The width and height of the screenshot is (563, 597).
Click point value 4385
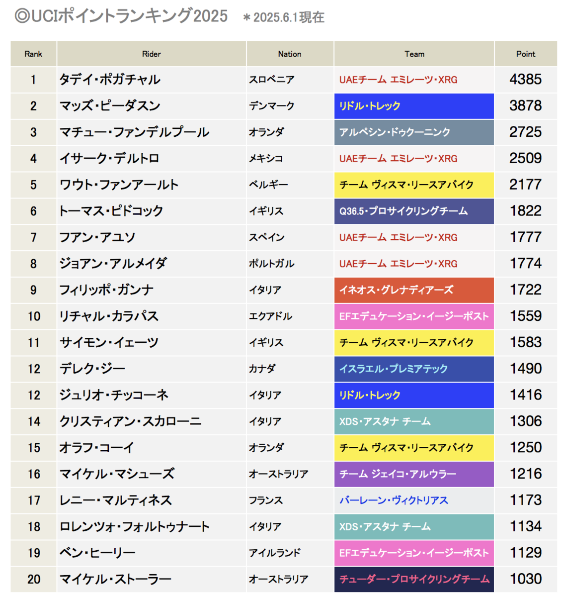[x=526, y=80]
